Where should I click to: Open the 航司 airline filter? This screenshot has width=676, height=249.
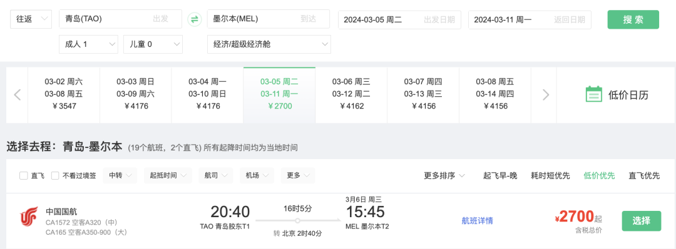coord(216,175)
